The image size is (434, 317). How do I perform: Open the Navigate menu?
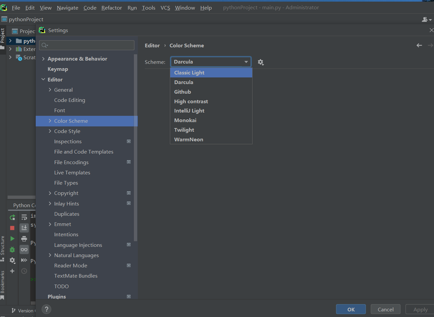(x=67, y=8)
